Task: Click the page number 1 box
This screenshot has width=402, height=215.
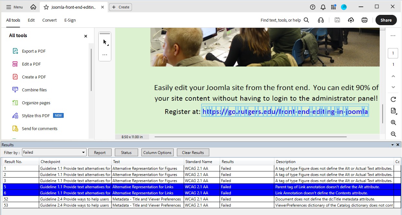Action: pos(393,53)
